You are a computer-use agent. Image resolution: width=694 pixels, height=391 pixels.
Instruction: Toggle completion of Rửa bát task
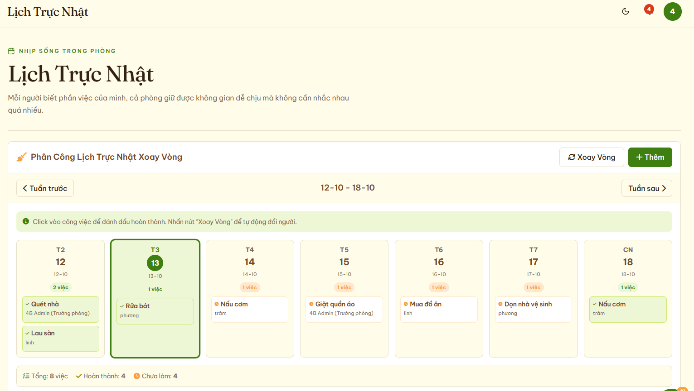pyautogui.click(x=155, y=311)
